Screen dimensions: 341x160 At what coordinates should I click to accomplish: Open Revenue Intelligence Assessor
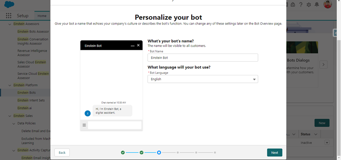[x=32, y=53]
